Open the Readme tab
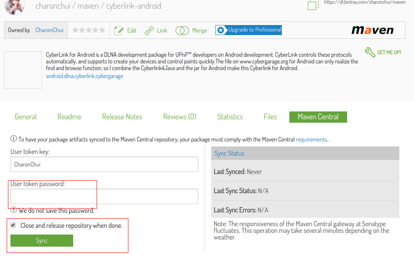The image size is (414, 265). click(69, 117)
